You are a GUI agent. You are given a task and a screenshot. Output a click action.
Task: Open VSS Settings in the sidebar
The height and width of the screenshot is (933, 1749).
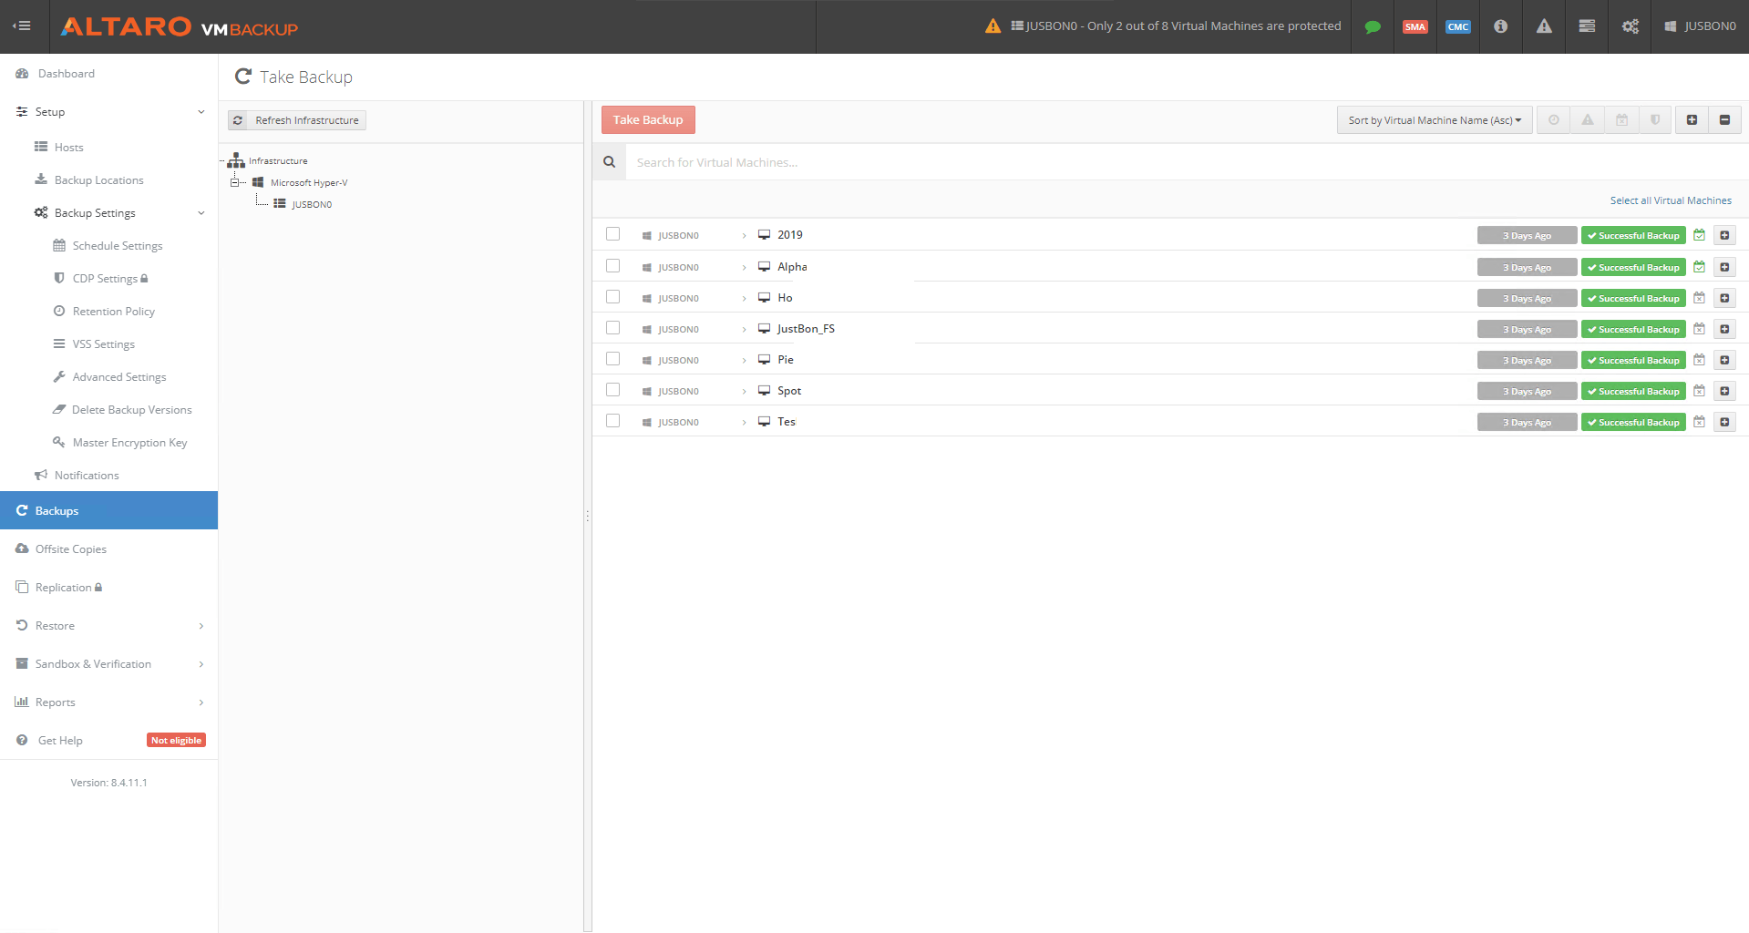[x=103, y=344]
